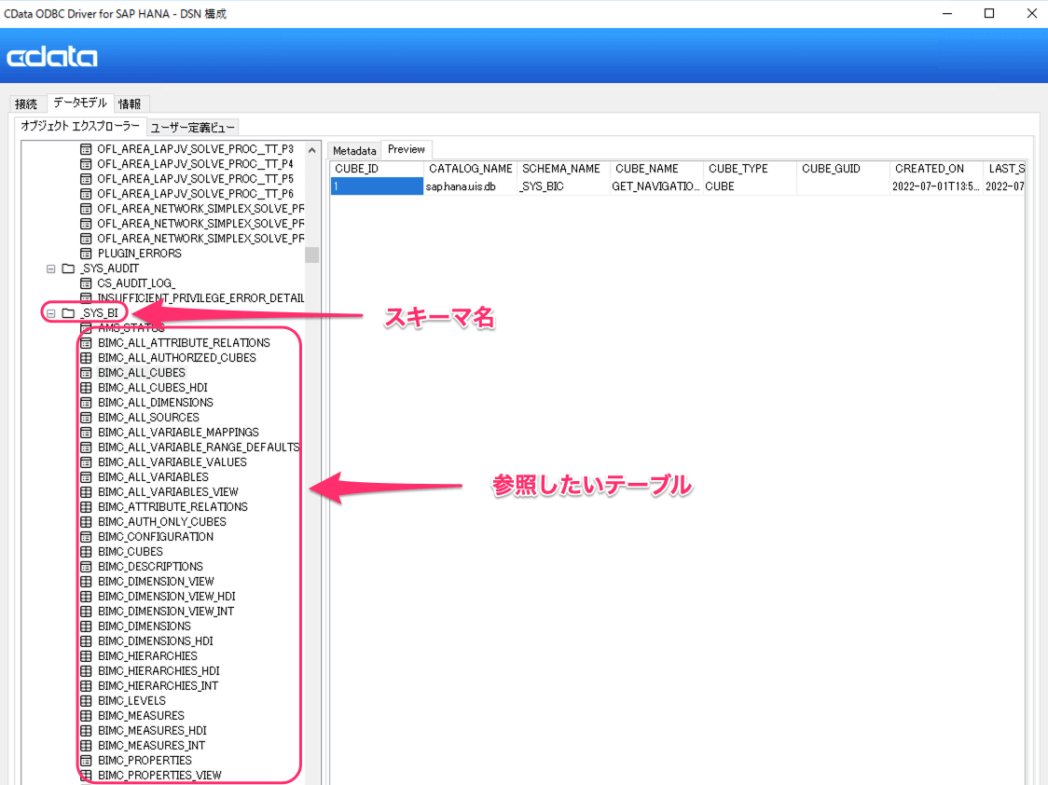Select the BIMC_DIMENSIONS tree item

tap(145, 626)
